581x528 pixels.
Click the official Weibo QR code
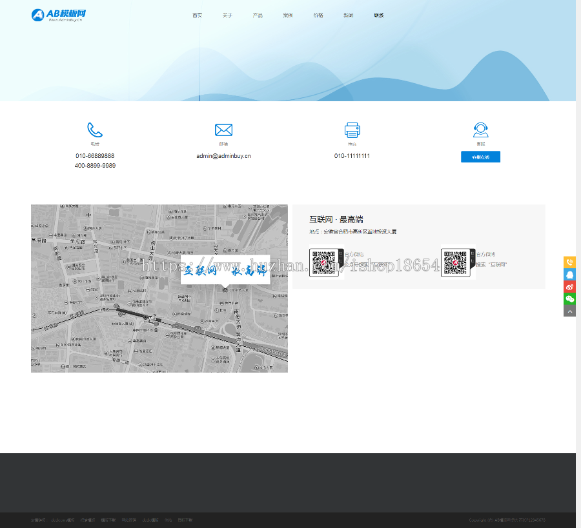[x=458, y=262]
